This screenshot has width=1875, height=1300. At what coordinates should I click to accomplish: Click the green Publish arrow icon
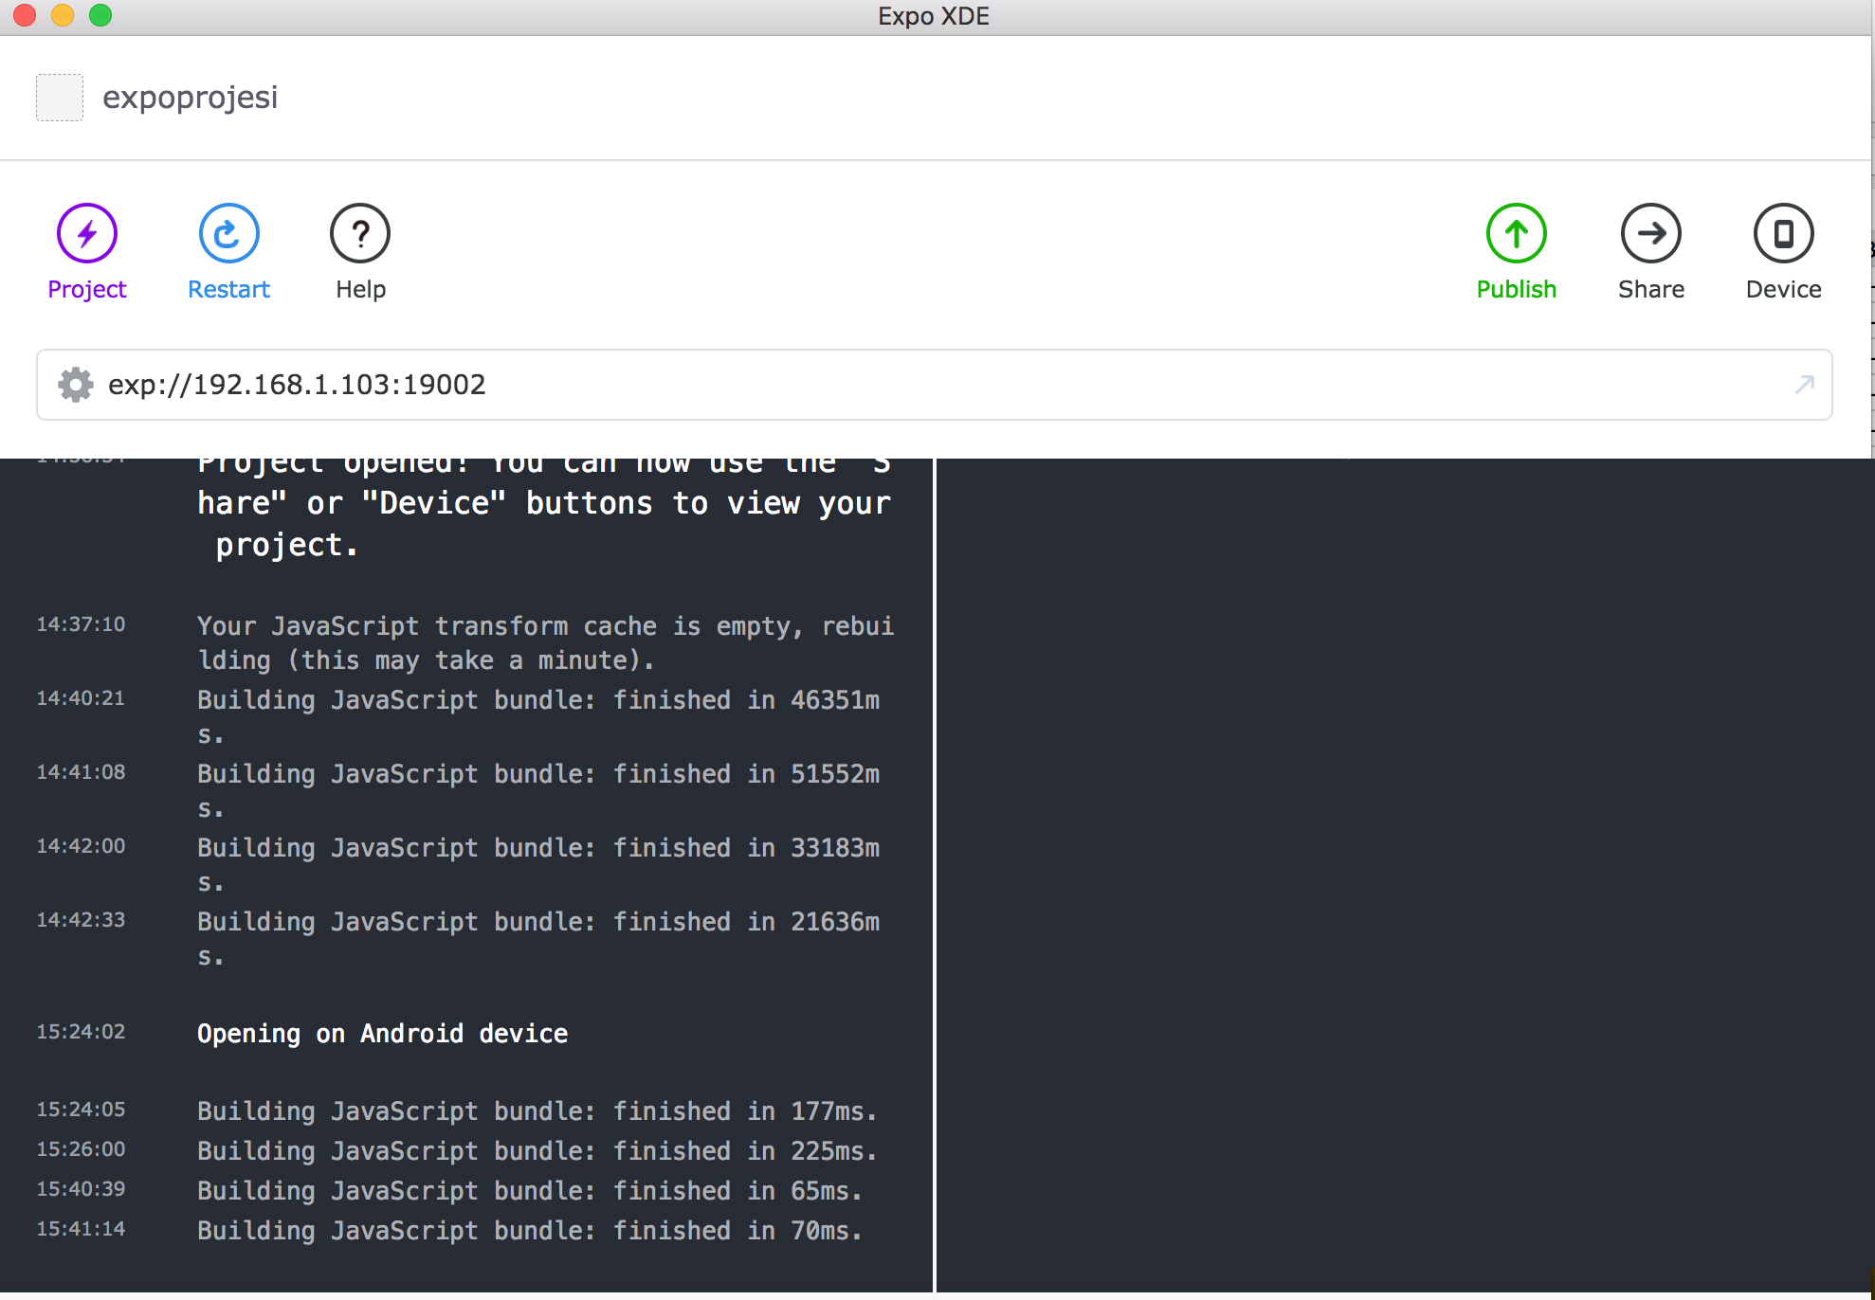(1517, 233)
